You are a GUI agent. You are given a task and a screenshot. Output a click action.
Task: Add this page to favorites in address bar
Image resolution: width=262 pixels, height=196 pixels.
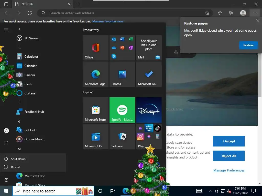207,13
